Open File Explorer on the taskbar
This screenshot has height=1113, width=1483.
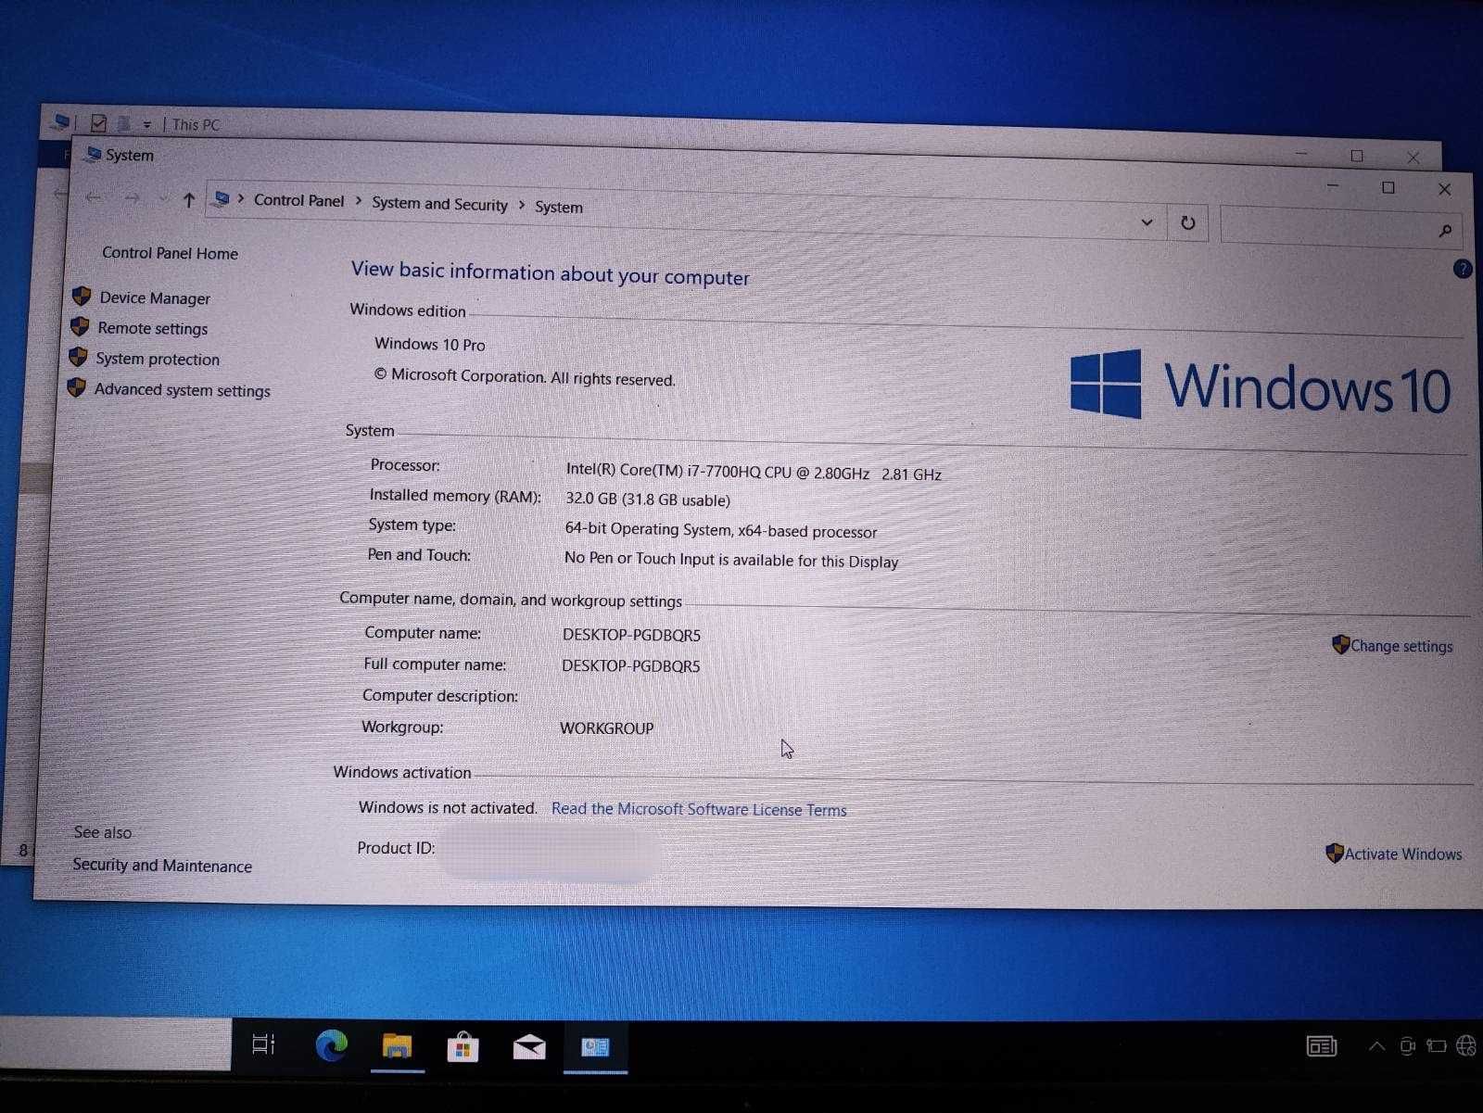tap(397, 1046)
